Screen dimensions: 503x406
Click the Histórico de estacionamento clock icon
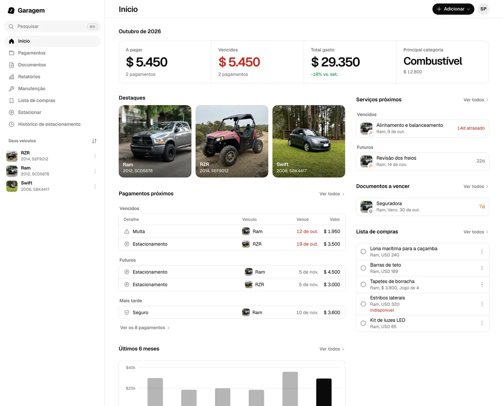pos(11,124)
